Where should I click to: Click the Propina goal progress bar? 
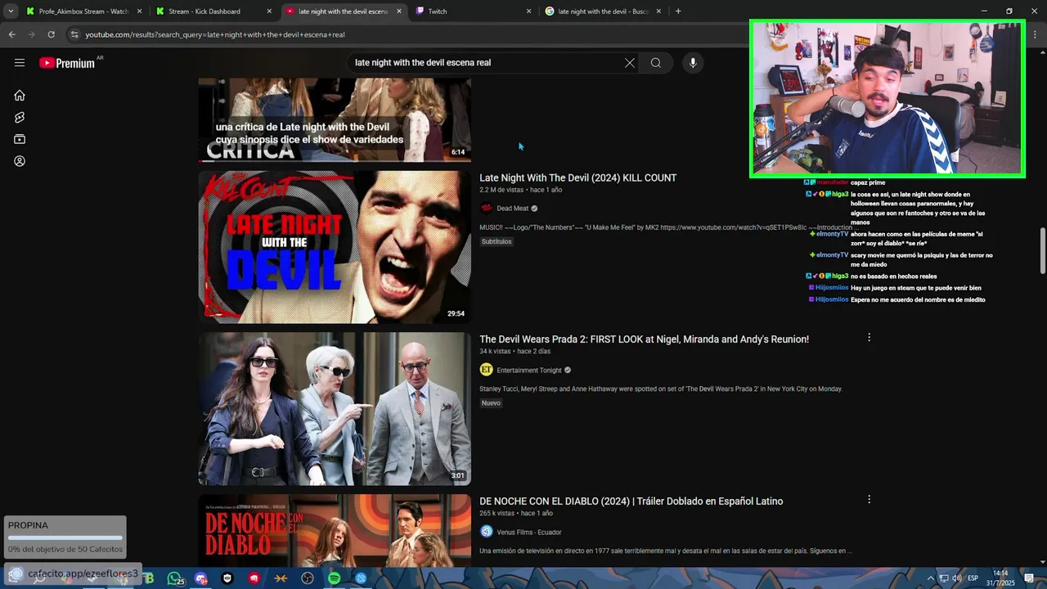65,538
